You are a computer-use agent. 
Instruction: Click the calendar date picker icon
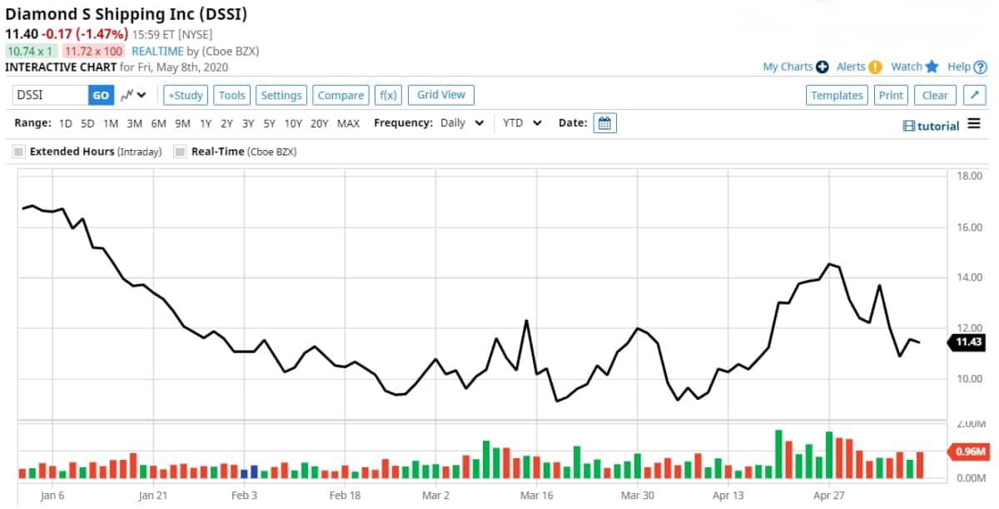coord(605,123)
